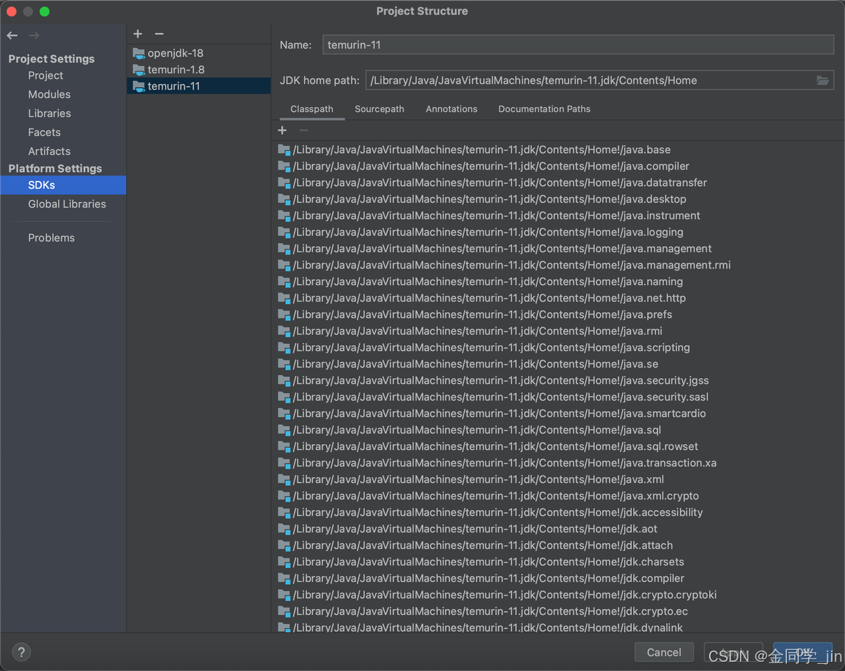This screenshot has width=845, height=671.
Task: Click the folder icon of the jdk.aot entry
Action: (285, 529)
